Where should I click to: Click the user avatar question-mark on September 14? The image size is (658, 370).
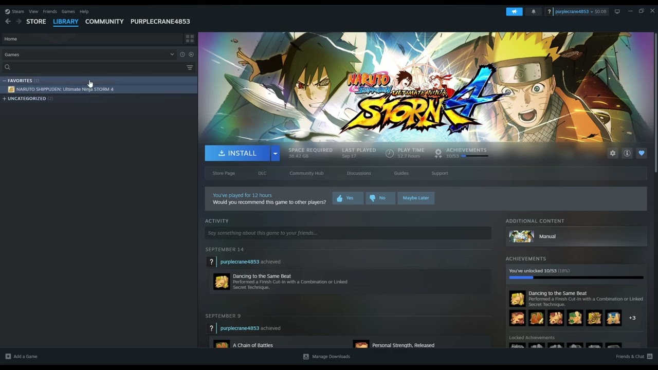pos(211,262)
